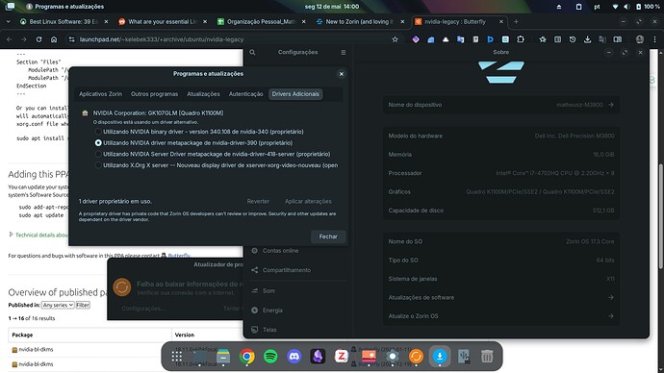Switch to Aplicativos Zorin tab
664x373 pixels.
[100, 94]
